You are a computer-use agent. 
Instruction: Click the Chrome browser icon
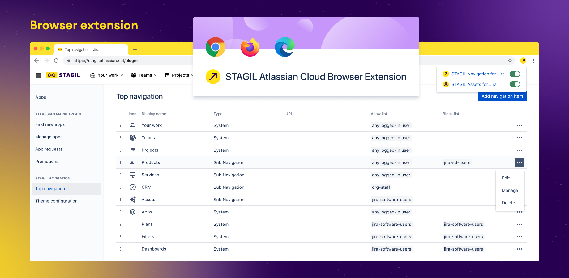click(216, 47)
